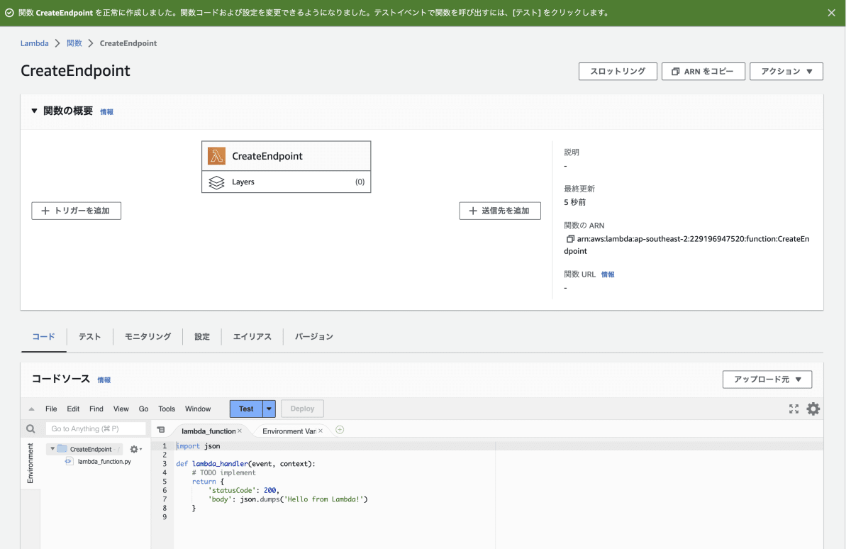851x549 pixels.
Task: Open editor preferences gear icon
Action: [813, 409]
